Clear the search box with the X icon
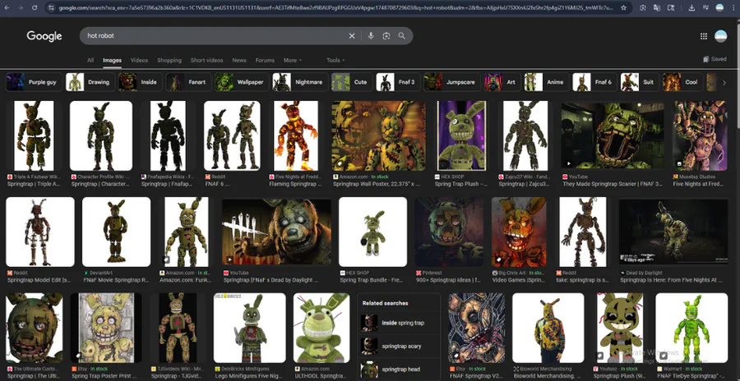Screen dimensions: 740x381 [352, 36]
